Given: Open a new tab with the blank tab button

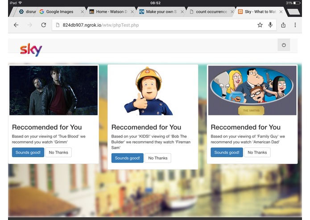Looking at the screenshot, I should pyautogui.click(x=293, y=12).
